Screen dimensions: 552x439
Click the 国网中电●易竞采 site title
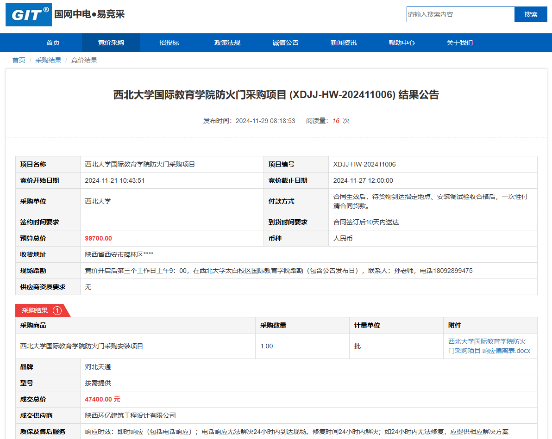(89, 14)
